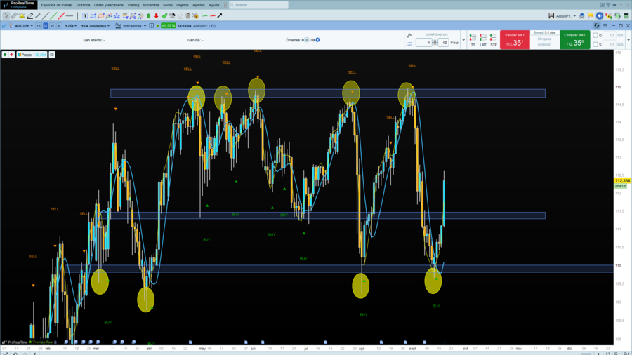This screenshot has width=632, height=355.
Task: Toggle the blue sound speaker icon
Action: [600, 15]
